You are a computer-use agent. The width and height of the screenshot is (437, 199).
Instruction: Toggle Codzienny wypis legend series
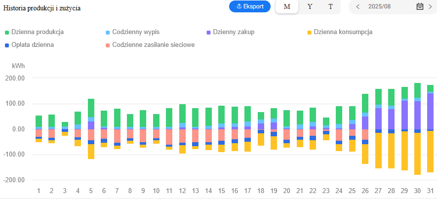point(136,32)
